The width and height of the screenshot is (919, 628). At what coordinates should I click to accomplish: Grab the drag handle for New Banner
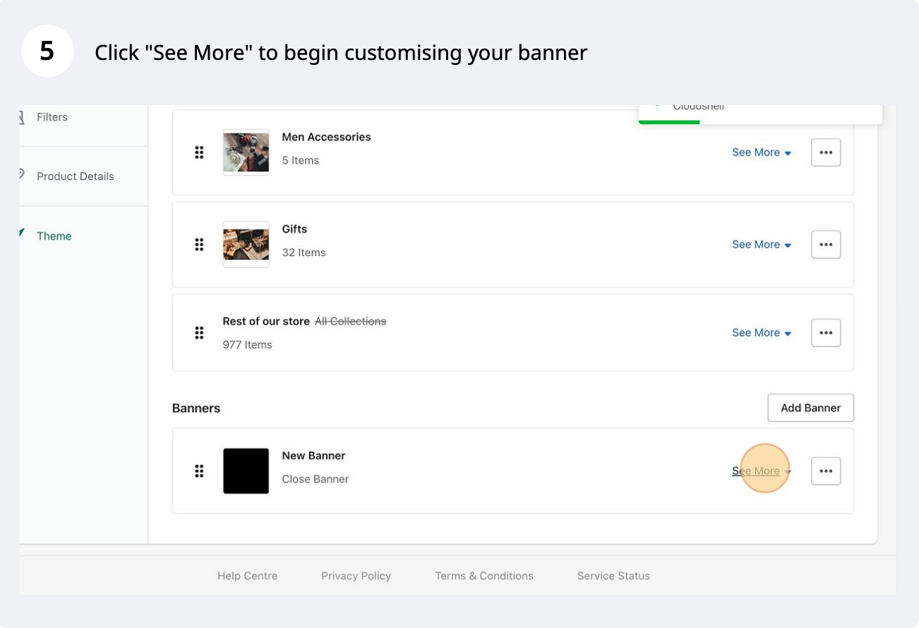click(x=199, y=471)
